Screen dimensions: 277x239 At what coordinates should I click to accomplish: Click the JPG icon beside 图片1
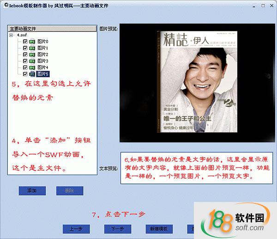click(x=32, y=48)
